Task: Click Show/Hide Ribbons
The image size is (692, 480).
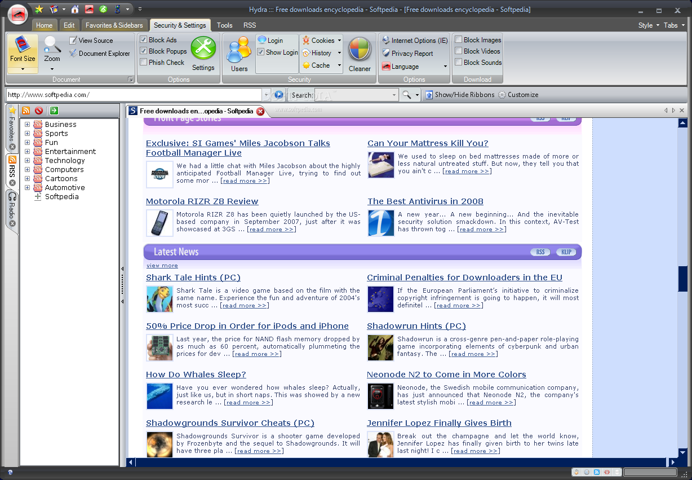Action: click(x=459, y=95)
